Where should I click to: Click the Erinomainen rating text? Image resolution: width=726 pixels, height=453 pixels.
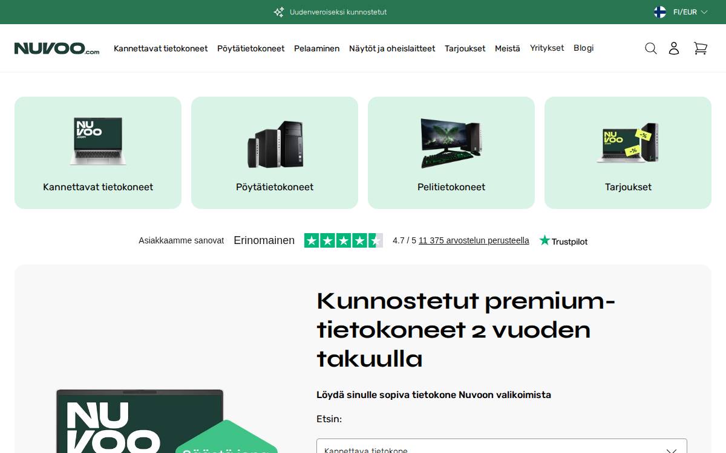point(264,240)
